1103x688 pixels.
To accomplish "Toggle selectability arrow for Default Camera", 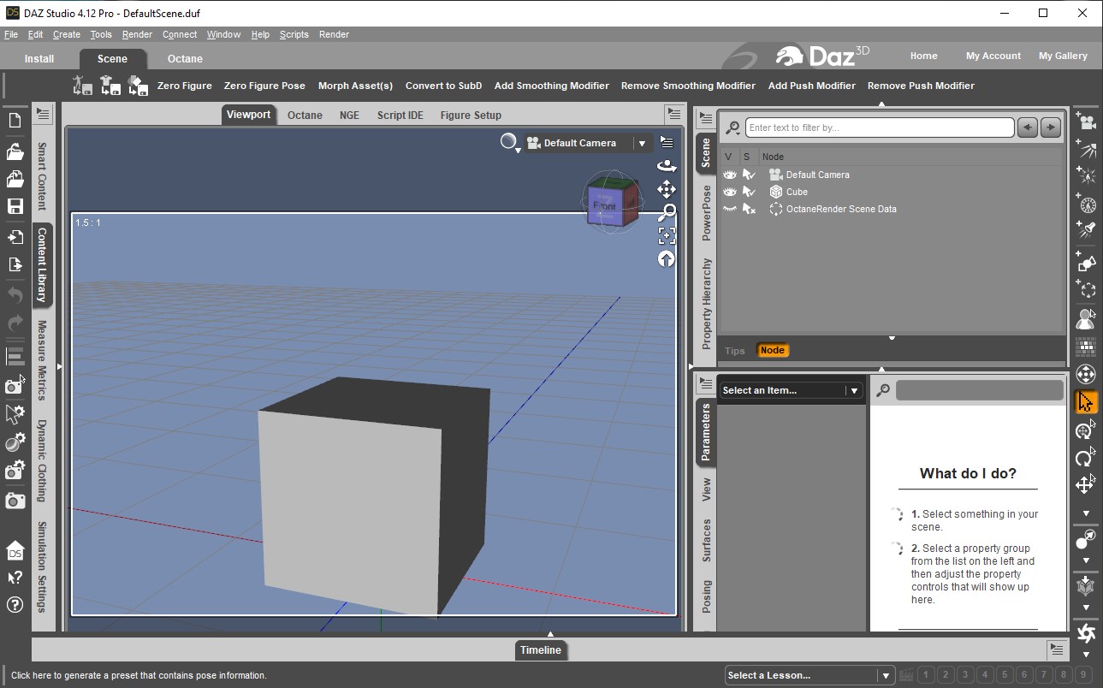I will [749, 175].
